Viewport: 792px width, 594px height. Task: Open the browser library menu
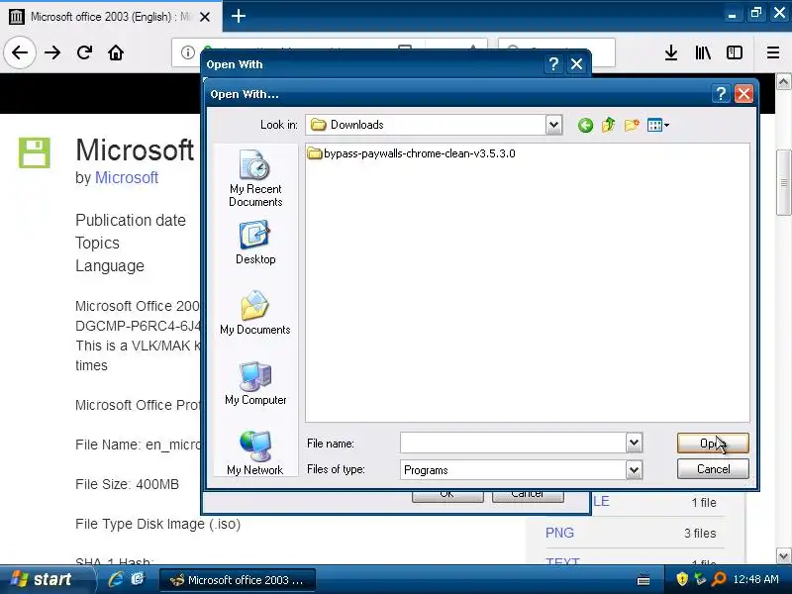point(703,52)
